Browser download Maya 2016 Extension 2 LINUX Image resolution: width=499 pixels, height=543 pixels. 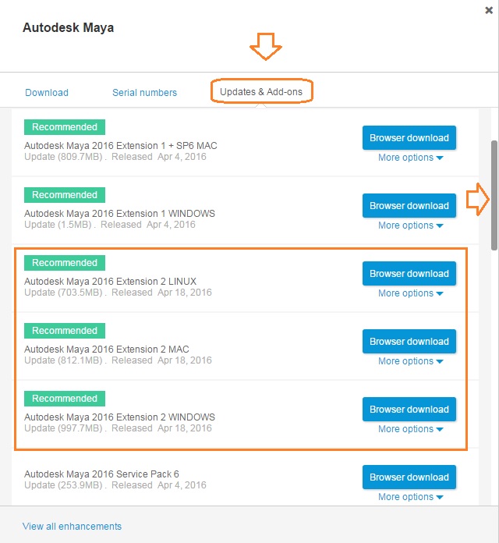pos(409,274)
